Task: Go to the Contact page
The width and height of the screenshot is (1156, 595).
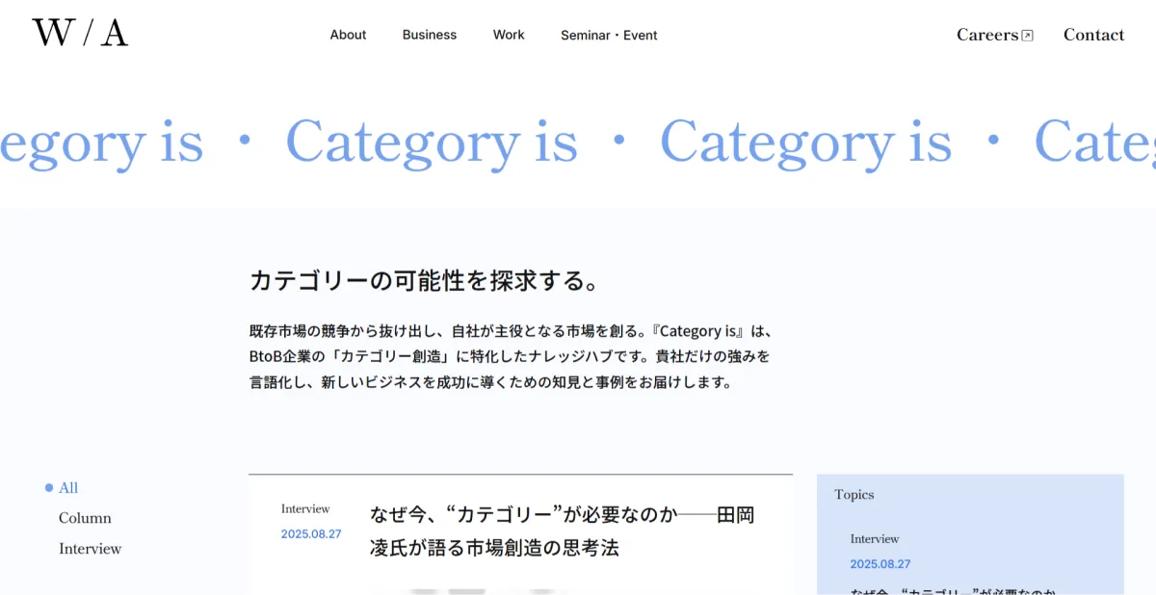Action: 1093,35
